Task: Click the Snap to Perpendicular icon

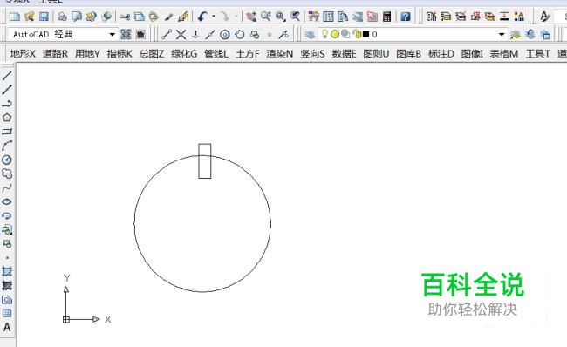Action: [x=195, y=35]
